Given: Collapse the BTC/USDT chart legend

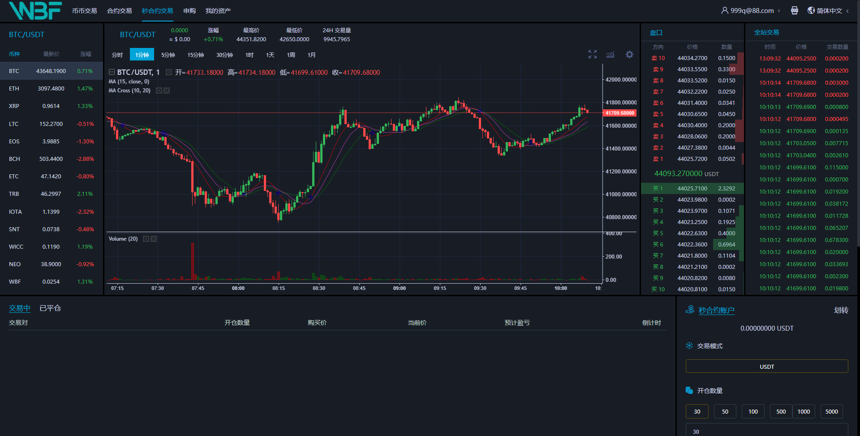Looking at the screenshot, I should click(x=112, y=72).
